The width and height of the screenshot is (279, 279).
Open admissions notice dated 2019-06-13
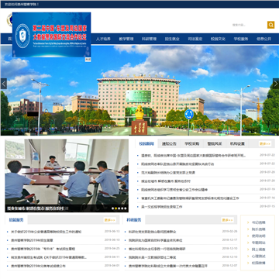coord(46,232)
